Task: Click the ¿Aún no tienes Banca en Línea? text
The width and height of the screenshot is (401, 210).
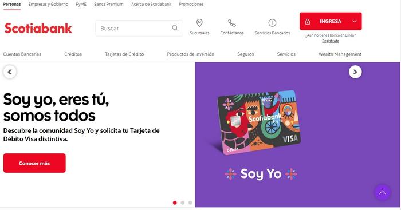Action: [x=331, y=35]
